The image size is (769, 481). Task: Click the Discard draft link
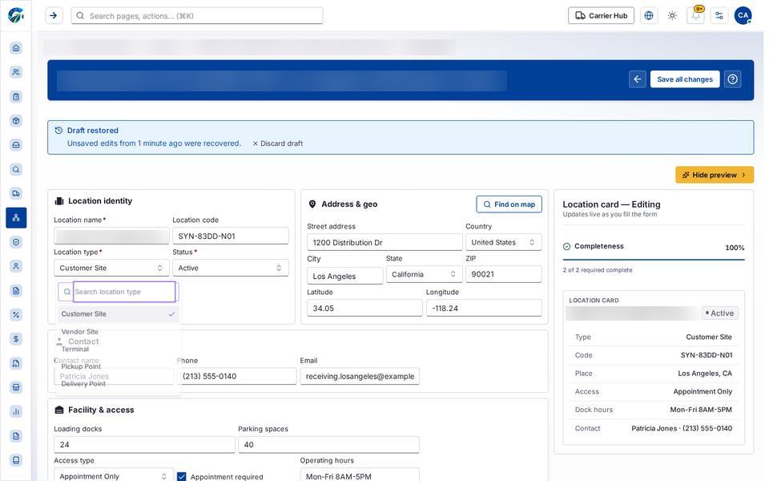(x=278, y=143)
